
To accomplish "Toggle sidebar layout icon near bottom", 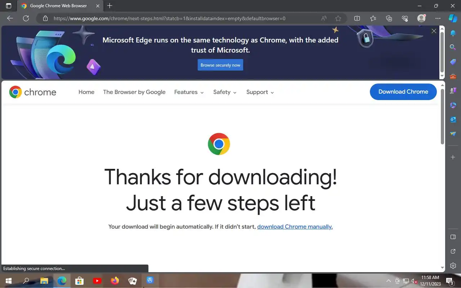I will [x=453, y=237].
